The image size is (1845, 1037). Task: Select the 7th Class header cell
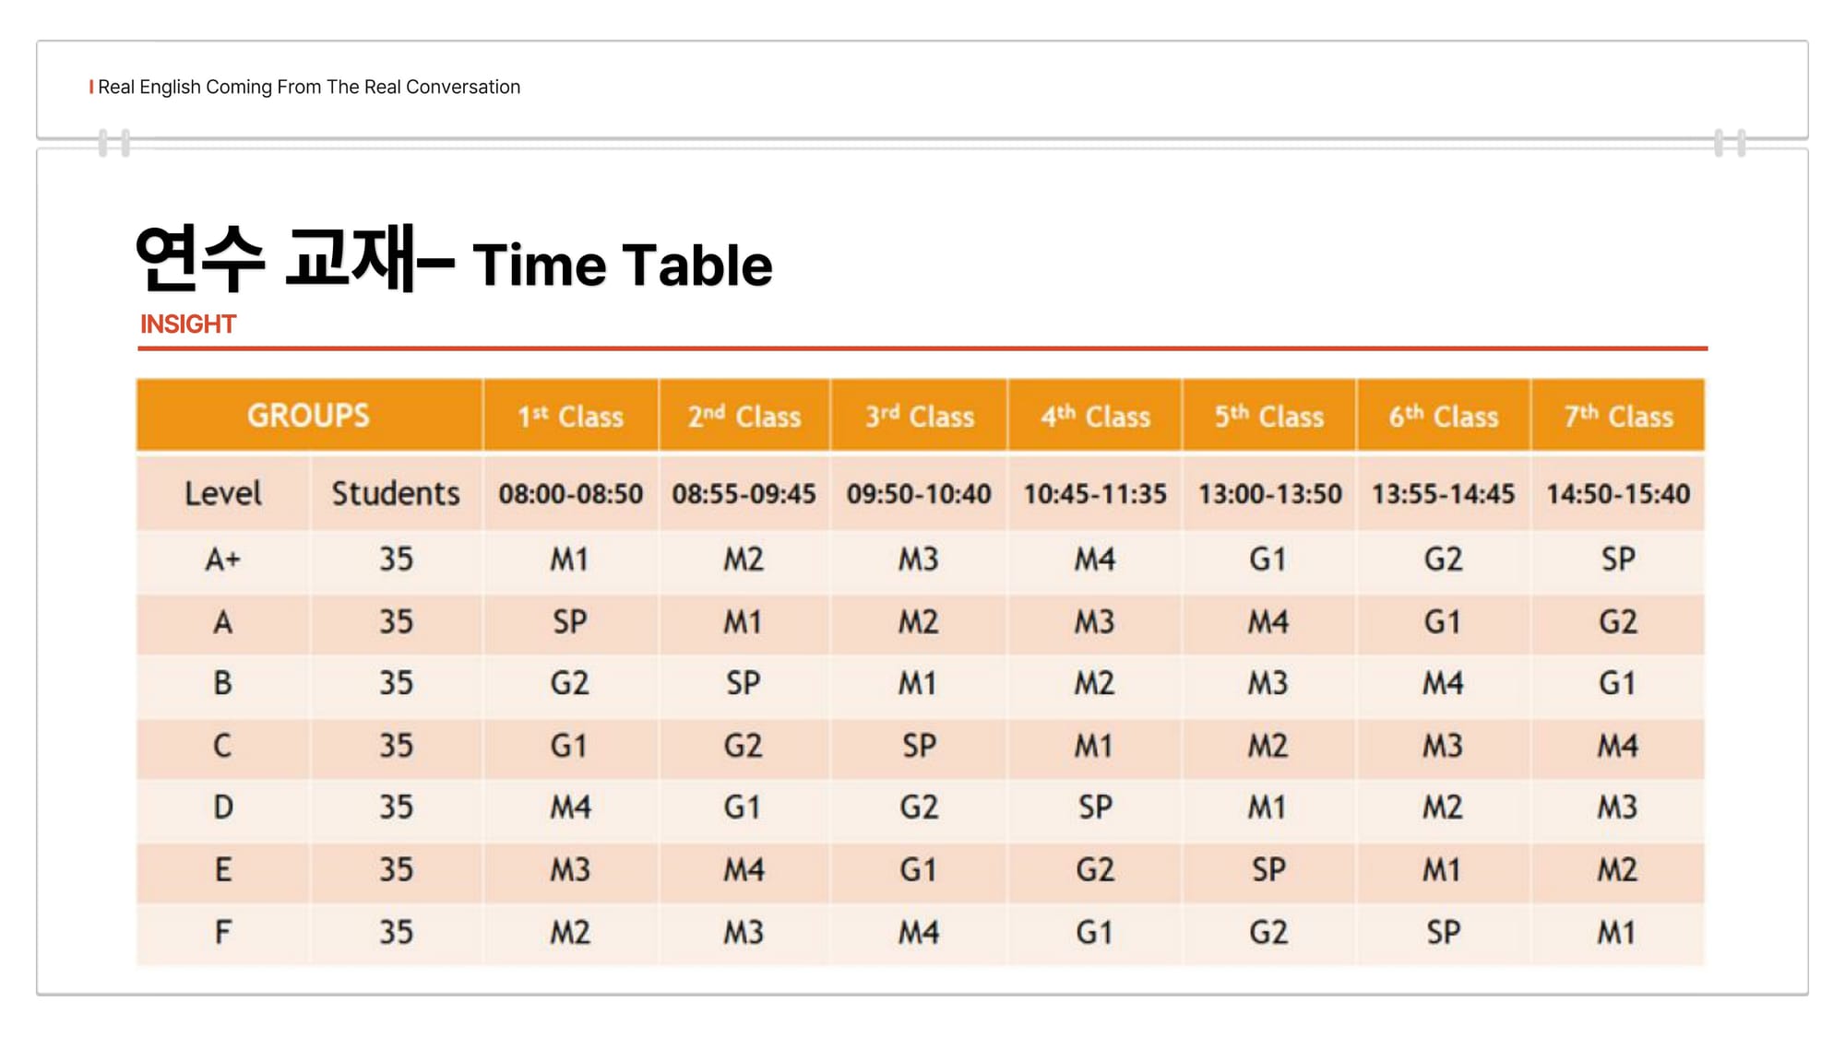click(x=1618, y=417)
